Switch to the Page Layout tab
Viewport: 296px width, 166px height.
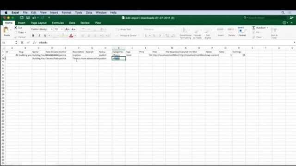coord(38,23)
